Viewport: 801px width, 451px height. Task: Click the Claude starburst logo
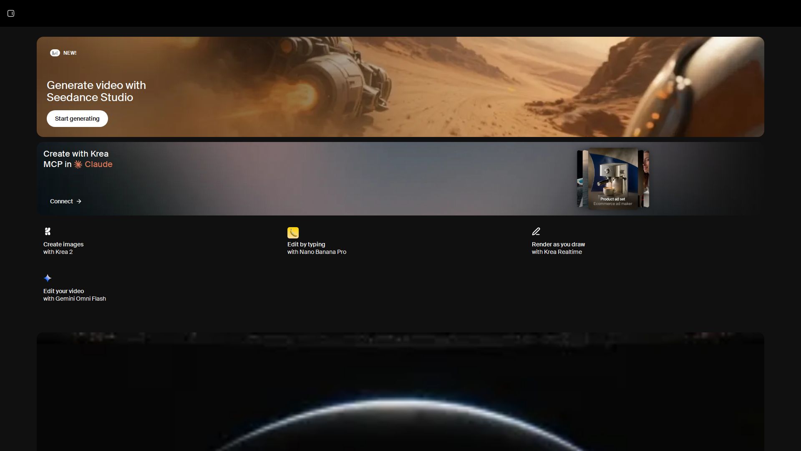(x=78, y=165)
